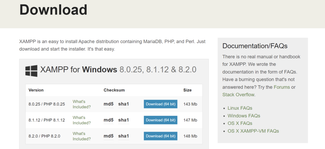This screenshot has width=325, height=149.
Task: Open What's Included for version 8.2.0
Action: [82, 136]
